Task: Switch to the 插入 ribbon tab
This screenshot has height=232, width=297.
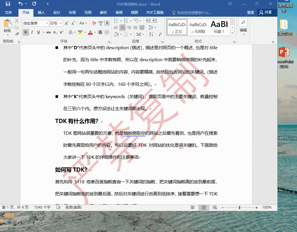Action: 41,13
